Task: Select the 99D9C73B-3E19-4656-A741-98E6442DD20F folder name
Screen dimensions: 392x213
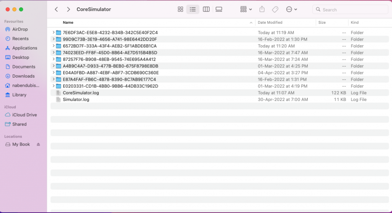Action: pos(110,39)
